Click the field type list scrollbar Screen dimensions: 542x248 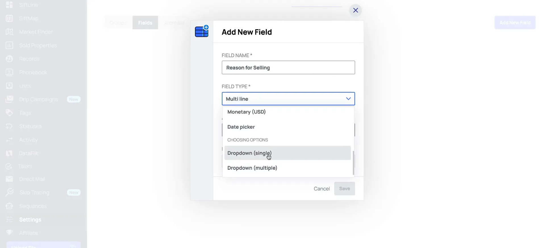point(353,163)
